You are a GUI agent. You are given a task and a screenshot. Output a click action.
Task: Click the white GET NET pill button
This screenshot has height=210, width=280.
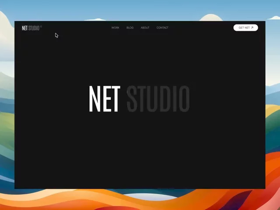tap(245, 28)
